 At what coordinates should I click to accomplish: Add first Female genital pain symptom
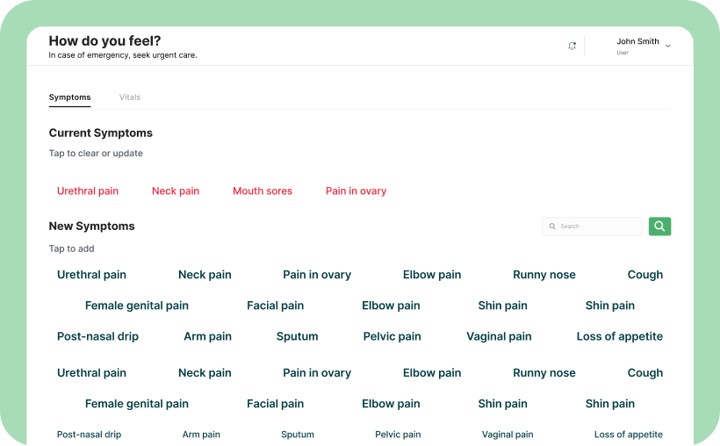click(x=137, y=306)
